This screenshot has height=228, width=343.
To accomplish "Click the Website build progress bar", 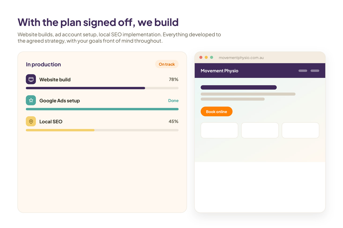I will tap(102, 88).
